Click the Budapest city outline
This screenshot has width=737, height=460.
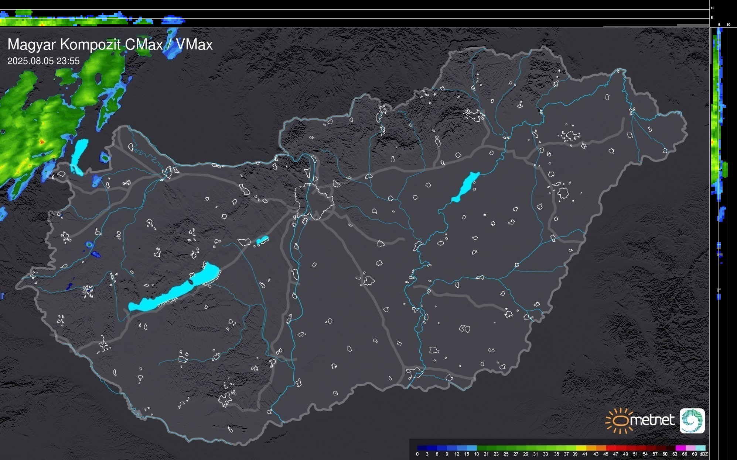315,201
